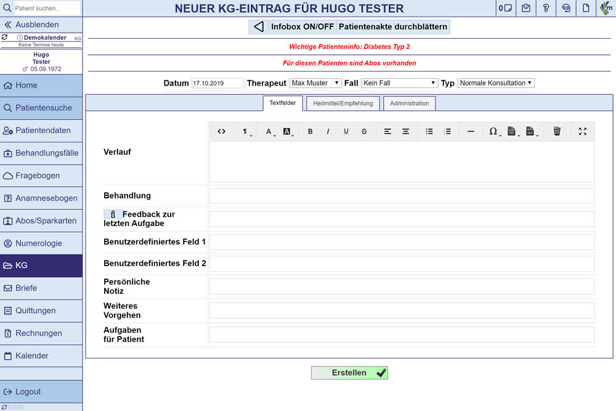The image size is (616, 411).
Task: Expand the Fall selection dropdown
Action: click(x=399, y=83)
